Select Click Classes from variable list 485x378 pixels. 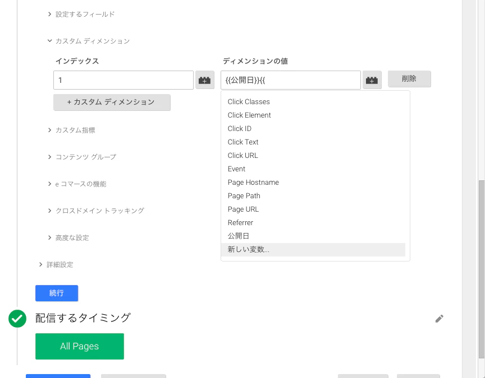point(313,101)
